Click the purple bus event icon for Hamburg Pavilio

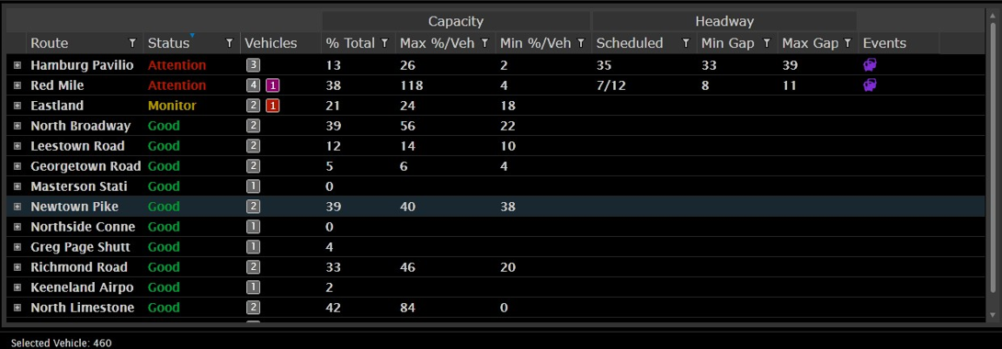pos(870,64)
